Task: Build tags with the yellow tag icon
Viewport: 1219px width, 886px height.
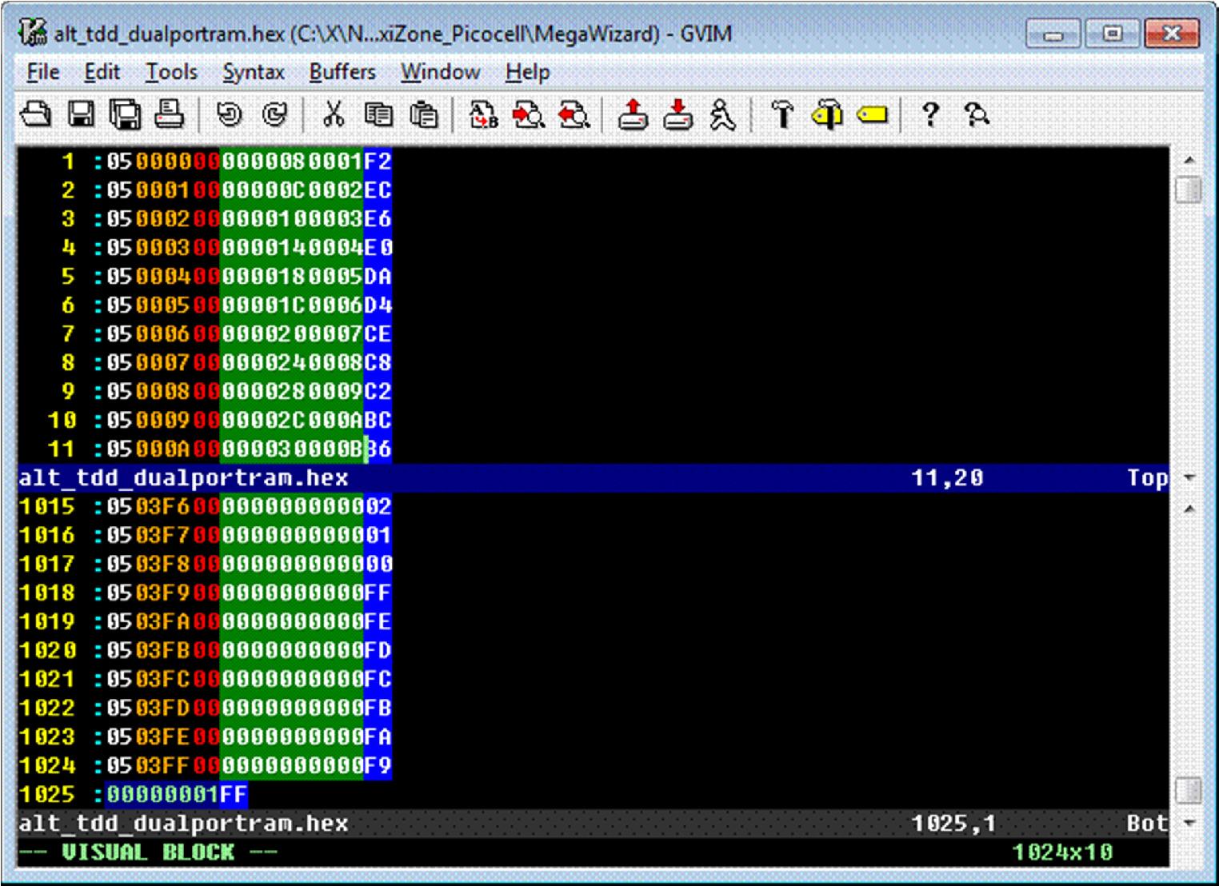Action: coord(871,116)
